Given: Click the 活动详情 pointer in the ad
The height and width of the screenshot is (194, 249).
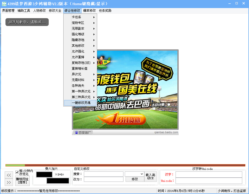Looking at the screenshot, I should click(x=168, y=104).
